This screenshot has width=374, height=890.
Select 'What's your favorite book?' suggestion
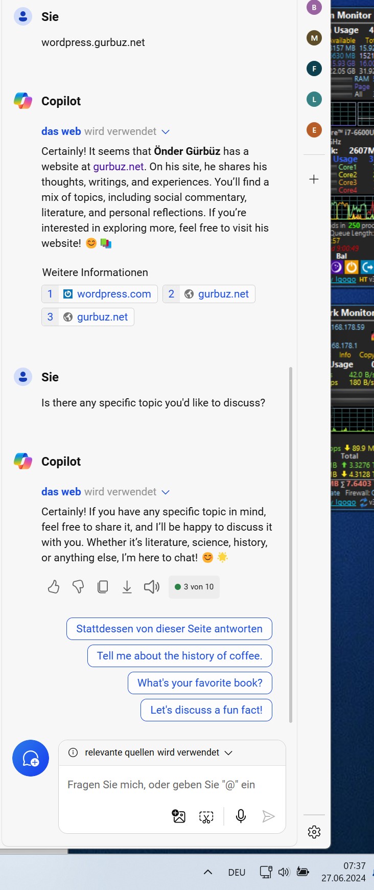coord(200,683)
